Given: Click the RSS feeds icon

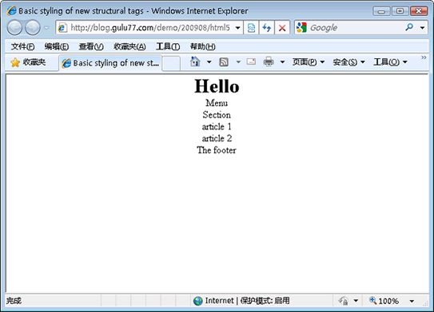Looking at the screenshot, I should [224, 62].
